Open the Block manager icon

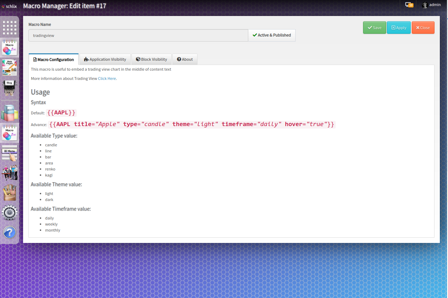coord(10,113)
